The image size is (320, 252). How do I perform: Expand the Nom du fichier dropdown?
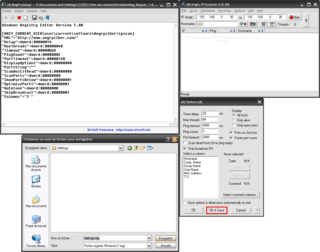click(149, 238)
